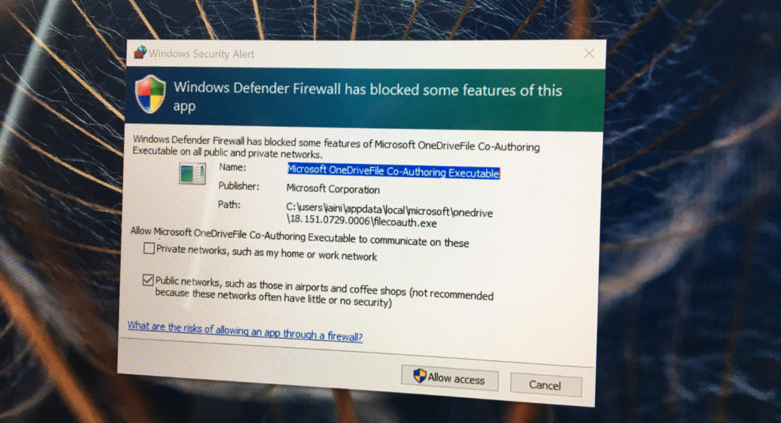Click the green header banner message
The image size is (781, 423).
pyautogui.click(x=368, y=97)
